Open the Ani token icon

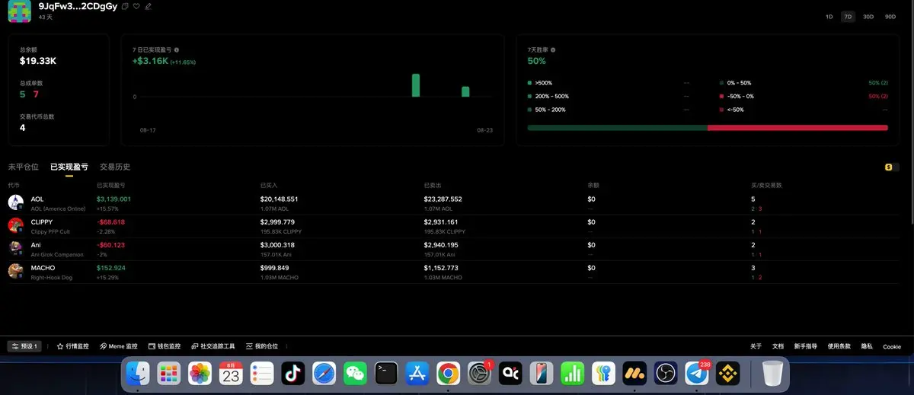(16, 248)
